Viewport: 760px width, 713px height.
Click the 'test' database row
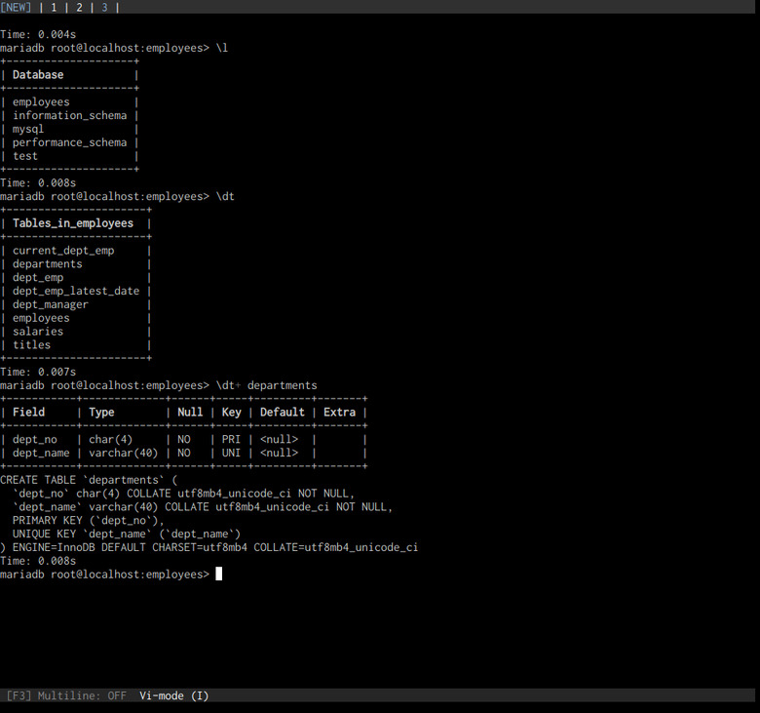coord(25,156)
